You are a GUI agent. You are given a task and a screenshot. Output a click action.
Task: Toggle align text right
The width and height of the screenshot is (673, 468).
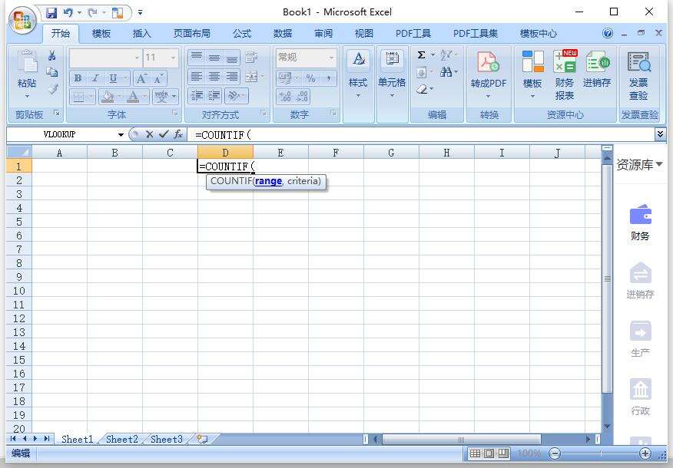coord(232,77)
